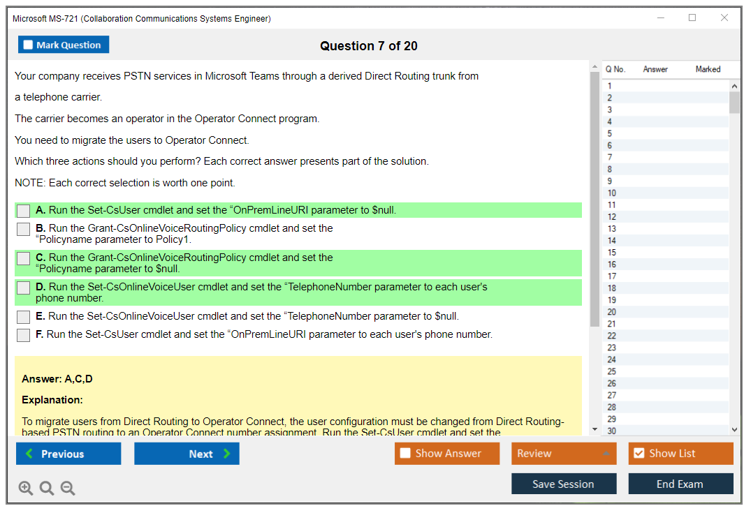Select question 12 in the list
Screen dimensions: 751x513
coord(666,217)
